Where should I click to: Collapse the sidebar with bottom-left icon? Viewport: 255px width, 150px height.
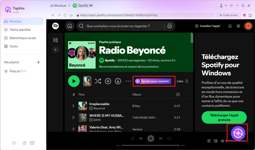coord(14,143)
